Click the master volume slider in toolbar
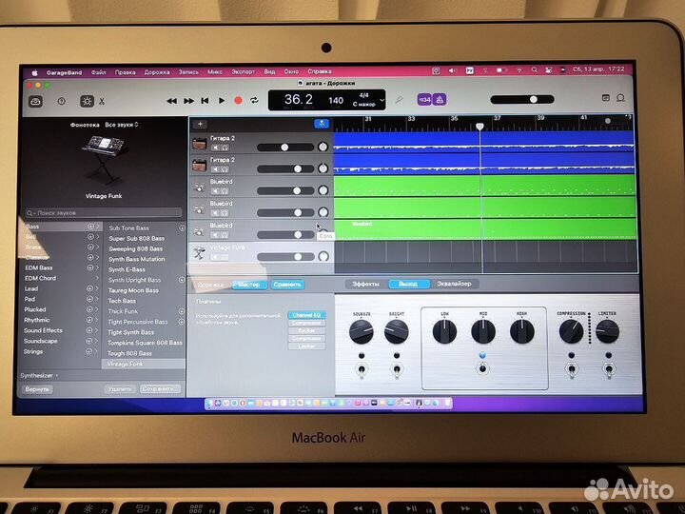The image size is (685, 514). pyautogui.click(x=522, y=100)
